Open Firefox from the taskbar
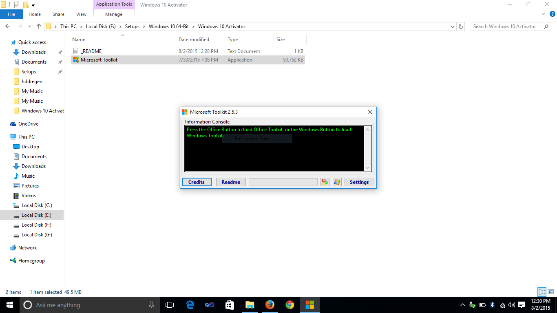 (x=270, y=305)
